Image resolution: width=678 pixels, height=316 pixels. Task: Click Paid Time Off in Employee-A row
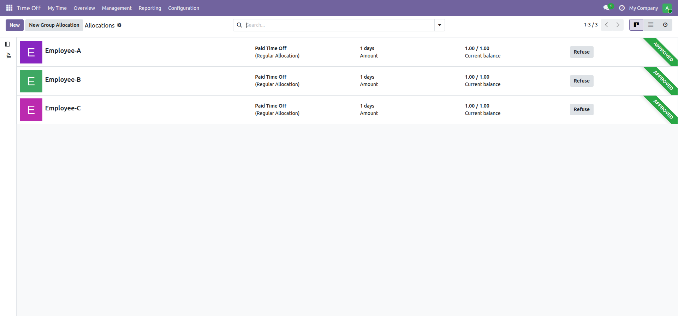point(271,48)
